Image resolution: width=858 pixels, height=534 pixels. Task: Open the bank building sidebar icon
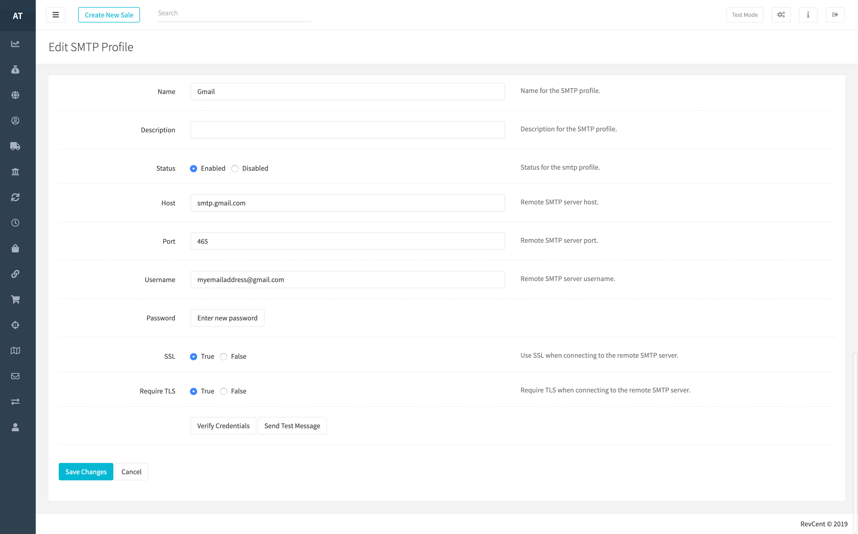pos(15,172)
